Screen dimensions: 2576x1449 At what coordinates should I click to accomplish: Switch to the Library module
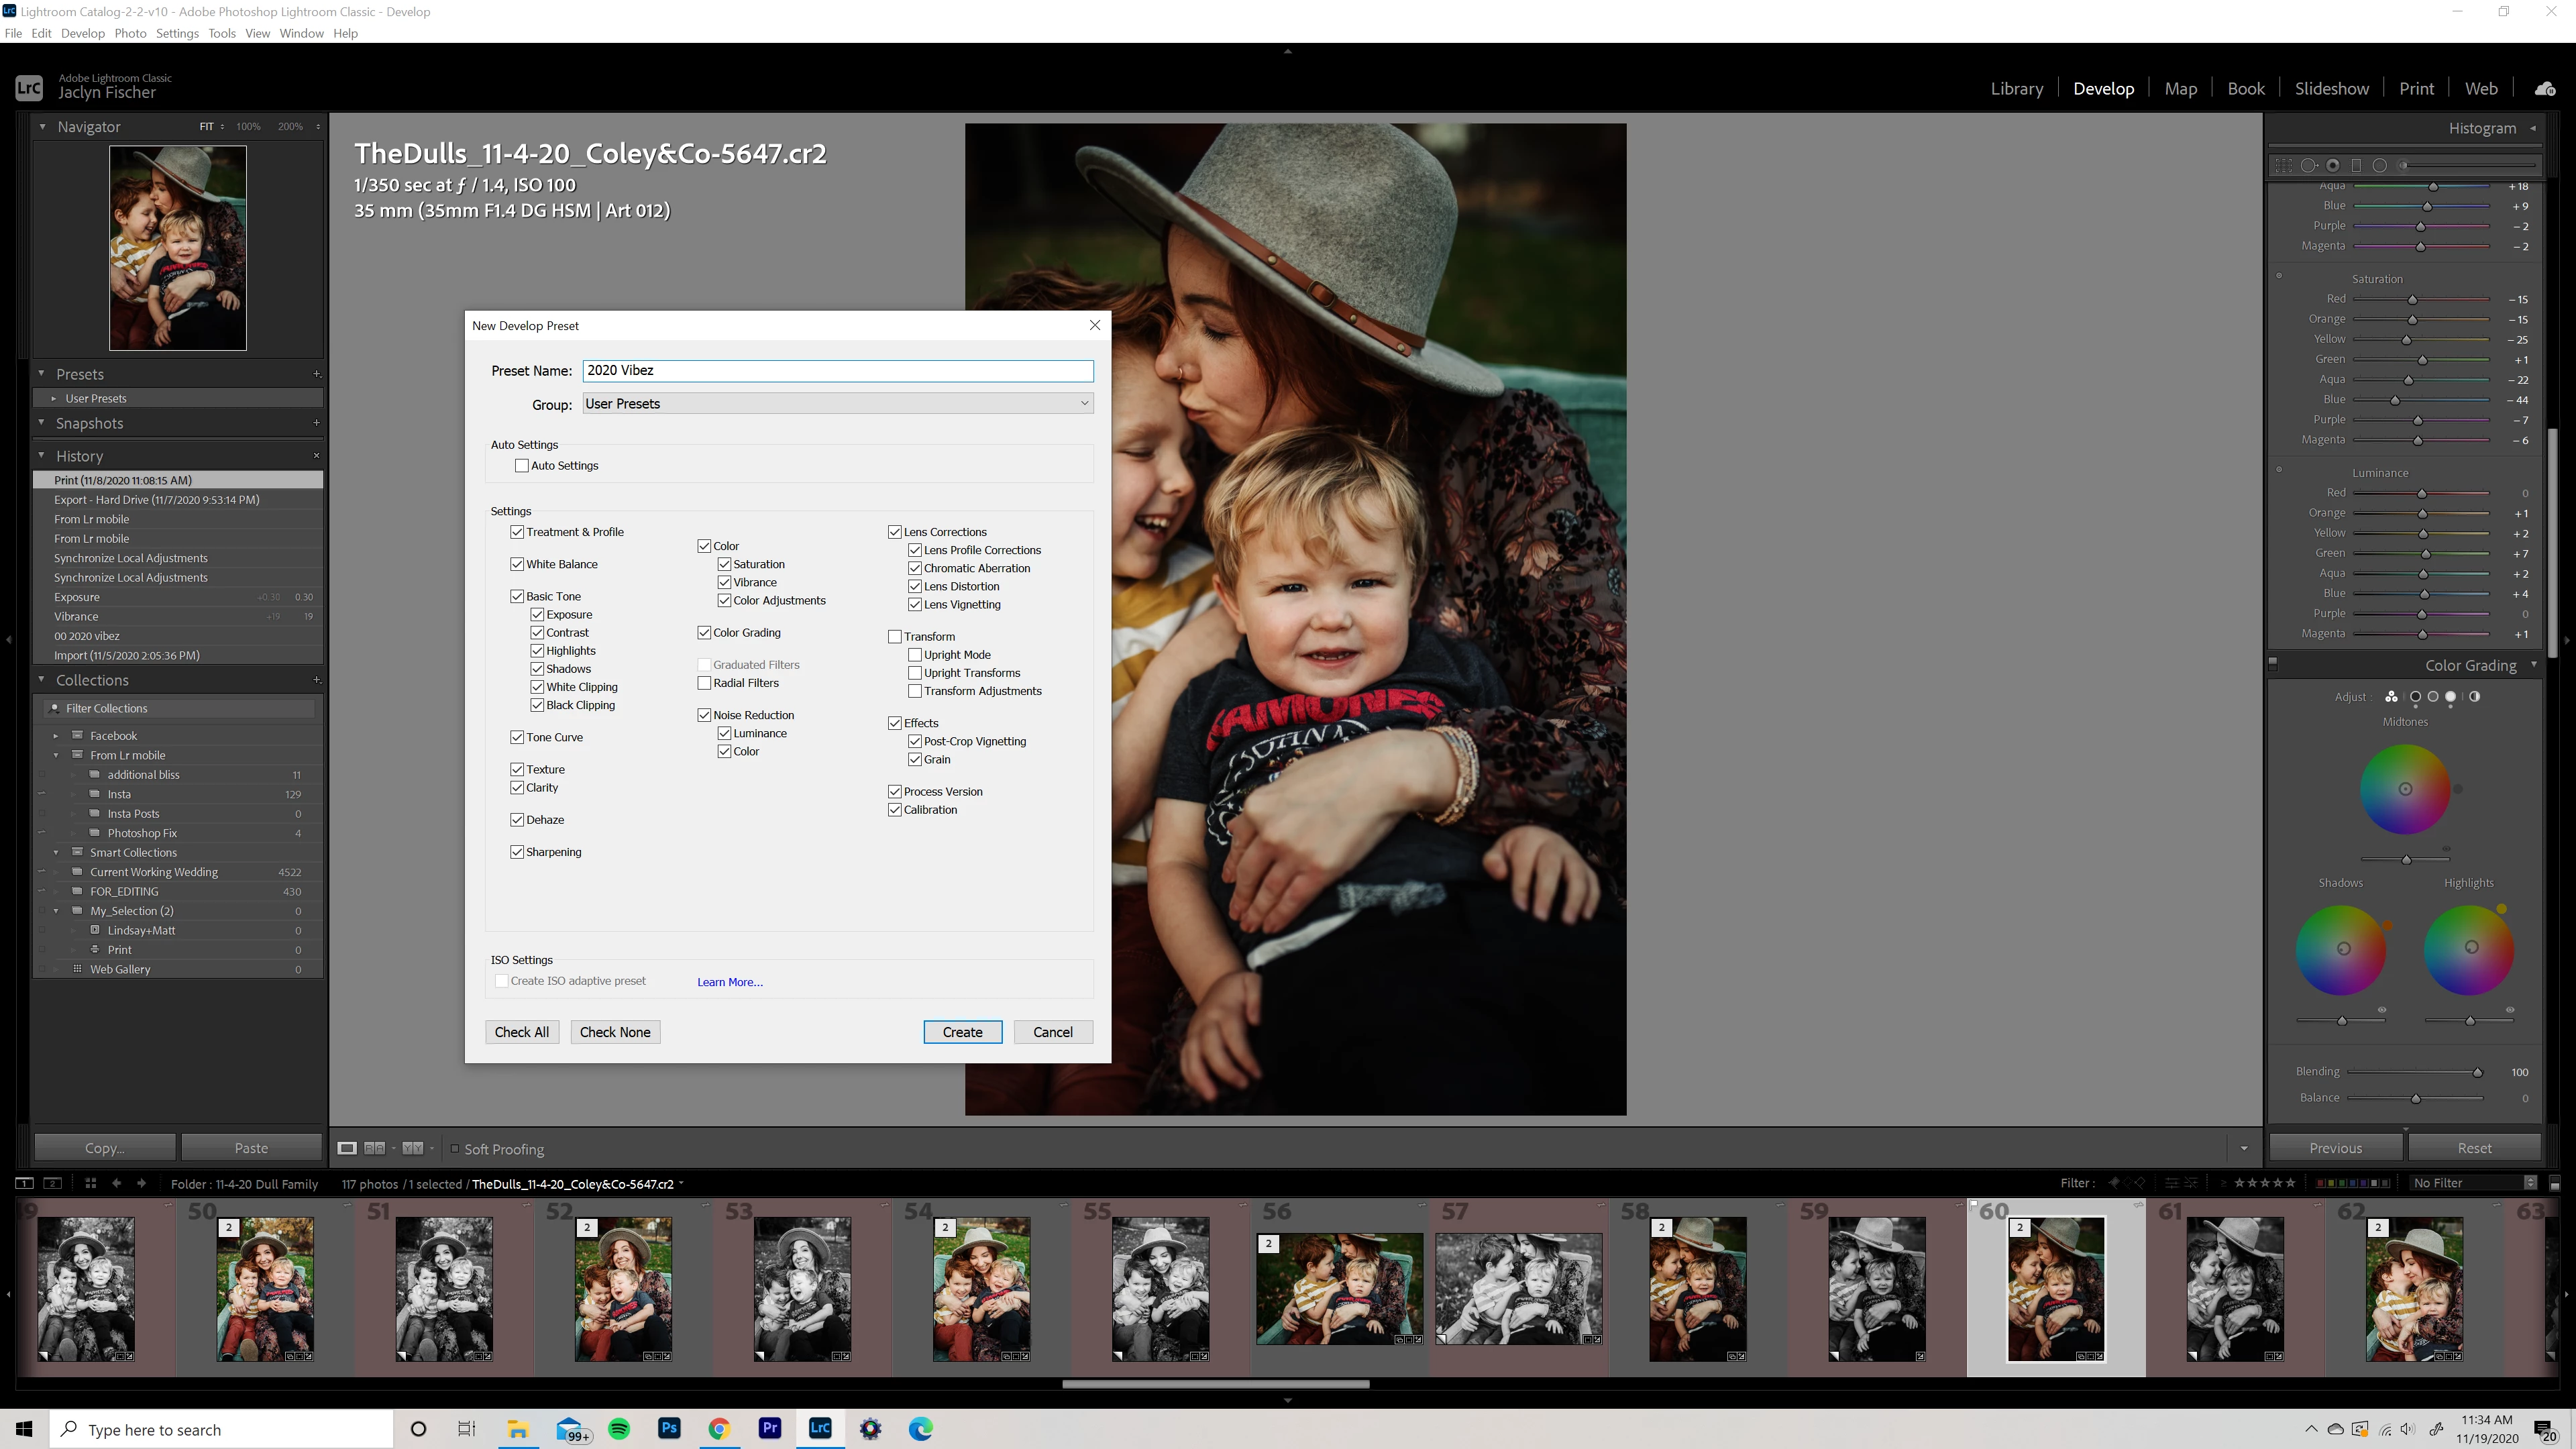pos(2016,88)
